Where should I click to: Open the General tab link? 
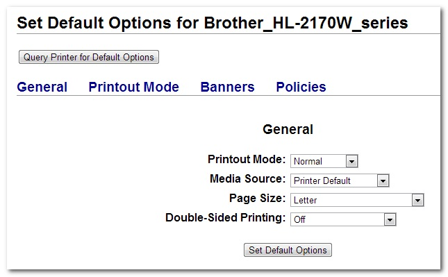click(42, 87)
